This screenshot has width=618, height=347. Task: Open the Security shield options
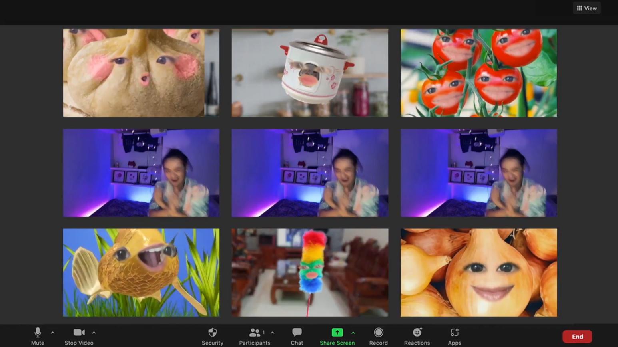(212, 336)
